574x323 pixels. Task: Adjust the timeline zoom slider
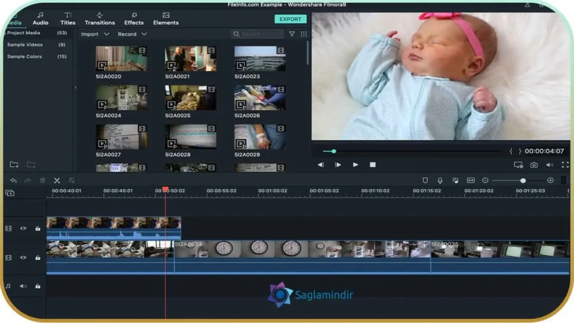pyautogui.click(x=523, y=181)
